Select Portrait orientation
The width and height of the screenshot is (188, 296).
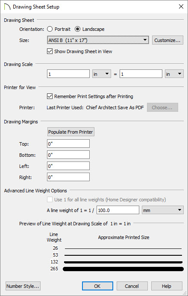pyautogui.click(x=50, y=29)
